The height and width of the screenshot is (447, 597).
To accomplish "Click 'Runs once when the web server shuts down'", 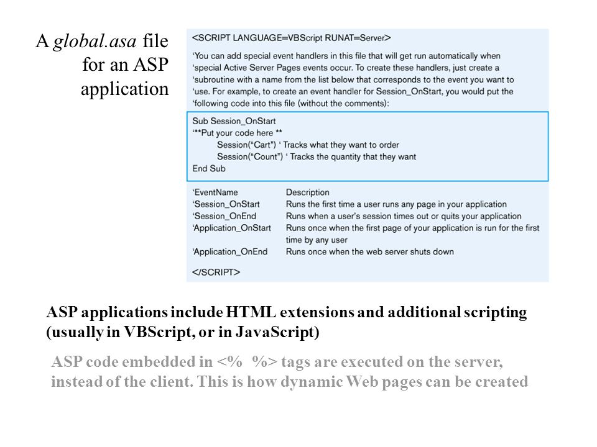I will click(x=369, y=251).
